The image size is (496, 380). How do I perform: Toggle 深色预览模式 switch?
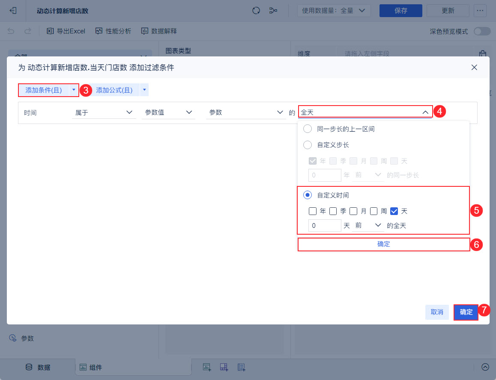click(x=482, y=31)
